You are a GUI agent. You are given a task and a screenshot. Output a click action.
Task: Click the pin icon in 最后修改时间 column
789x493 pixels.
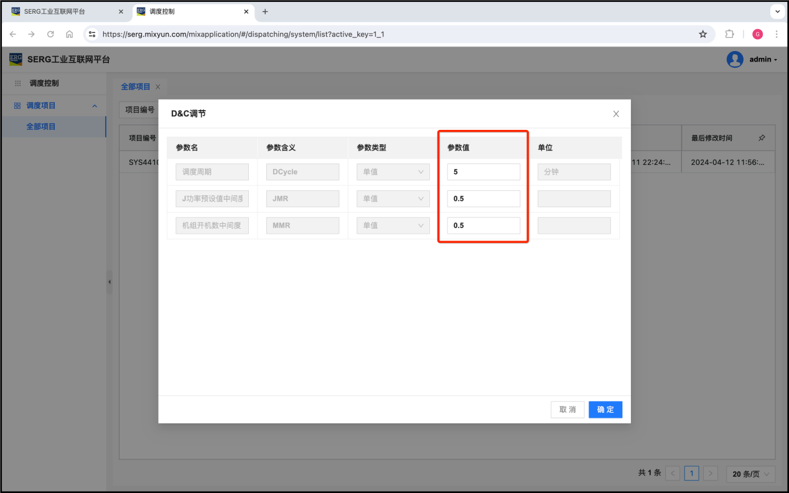click(762, 138)
